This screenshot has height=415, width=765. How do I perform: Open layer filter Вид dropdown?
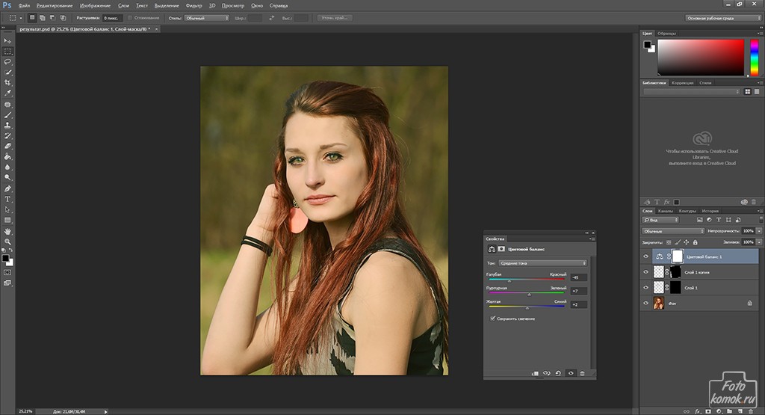(x=660, y=220)
